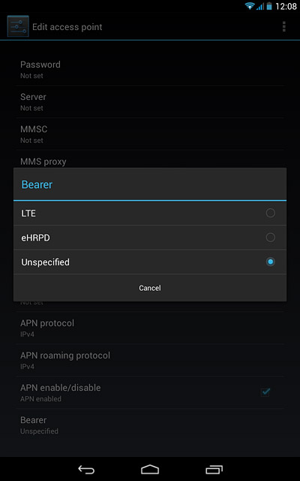Cancel the Bearer dialog
300x481 pixels.
click(150, 288)
